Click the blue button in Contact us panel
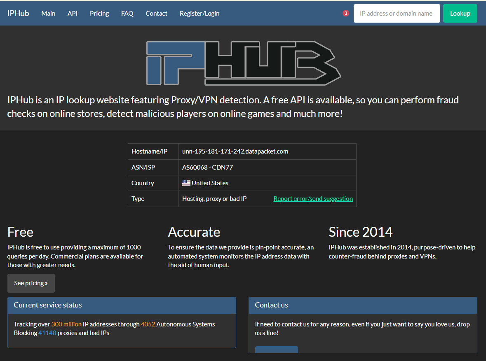Image resolution: width=486 pixels, height=361 pixels. (276, 351)
